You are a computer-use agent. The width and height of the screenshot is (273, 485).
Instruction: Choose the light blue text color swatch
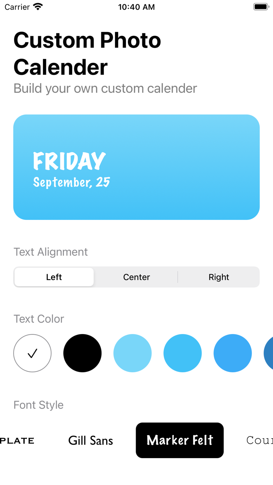133,353
